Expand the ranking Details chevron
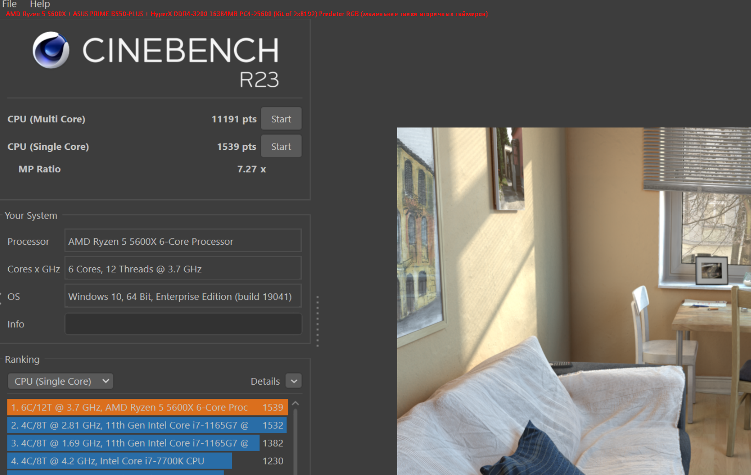This screenshot has height=475, width=751. pyautogui.click(x=294, y=381)
